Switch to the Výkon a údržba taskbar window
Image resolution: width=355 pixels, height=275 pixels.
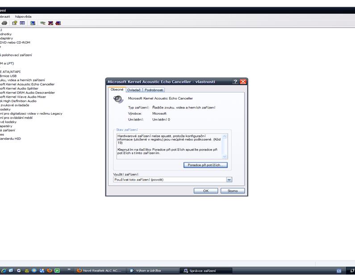[147, 271]
